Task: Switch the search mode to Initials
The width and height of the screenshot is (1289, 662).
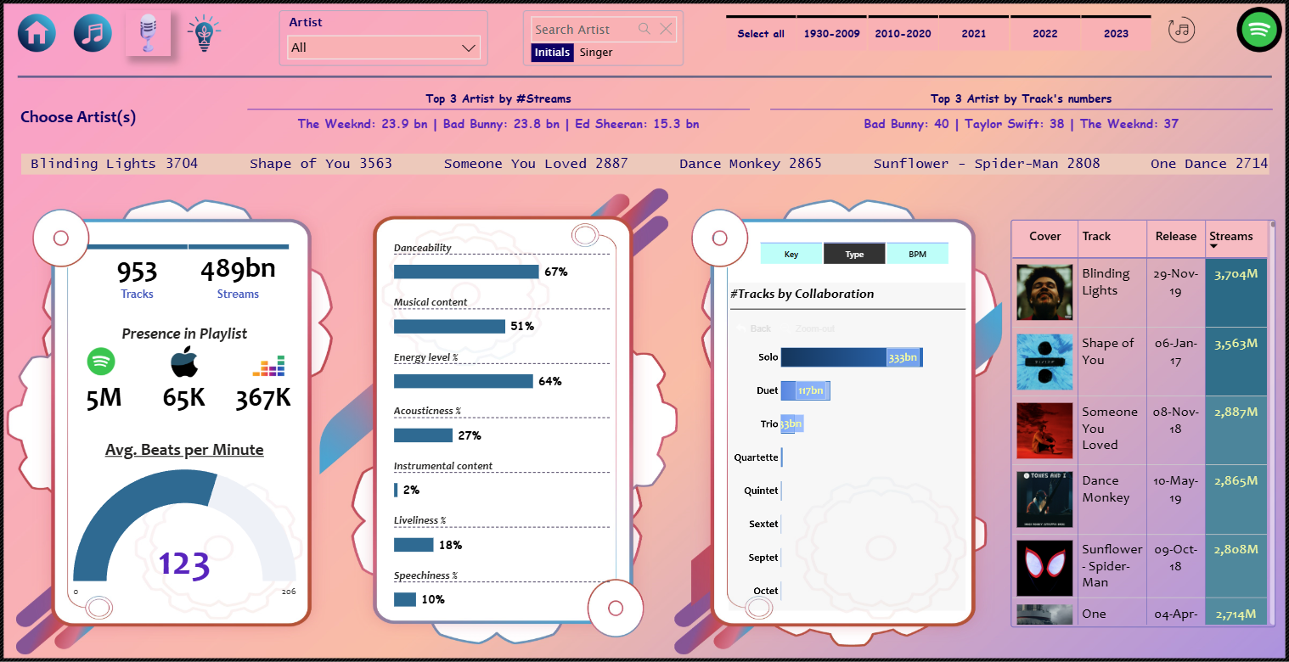Action: point(552,53)
